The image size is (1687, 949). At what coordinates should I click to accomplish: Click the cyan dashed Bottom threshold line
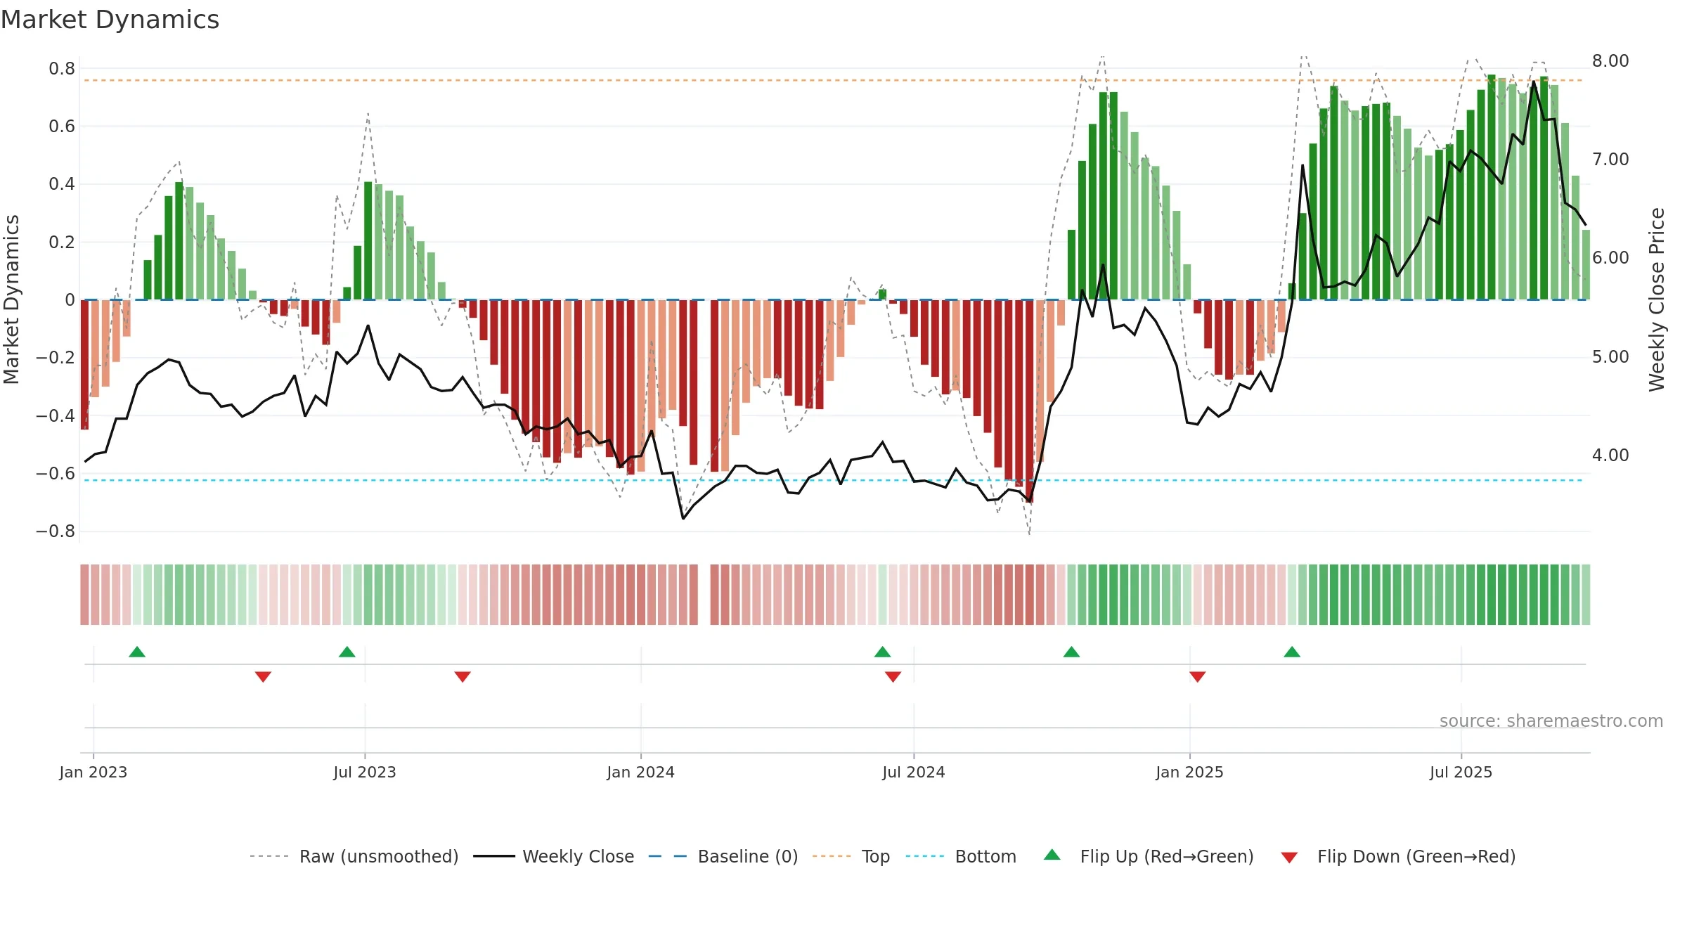point(834,480)
